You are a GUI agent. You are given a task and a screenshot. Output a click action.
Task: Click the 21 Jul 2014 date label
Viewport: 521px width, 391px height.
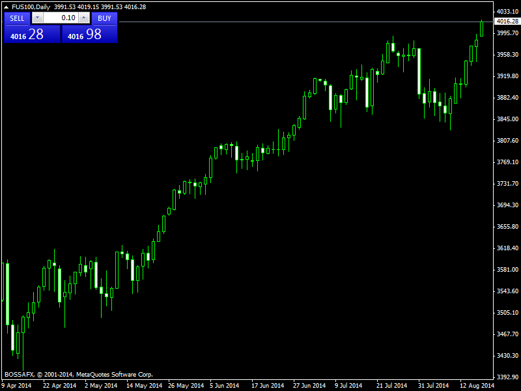click(x=391, y=386)
